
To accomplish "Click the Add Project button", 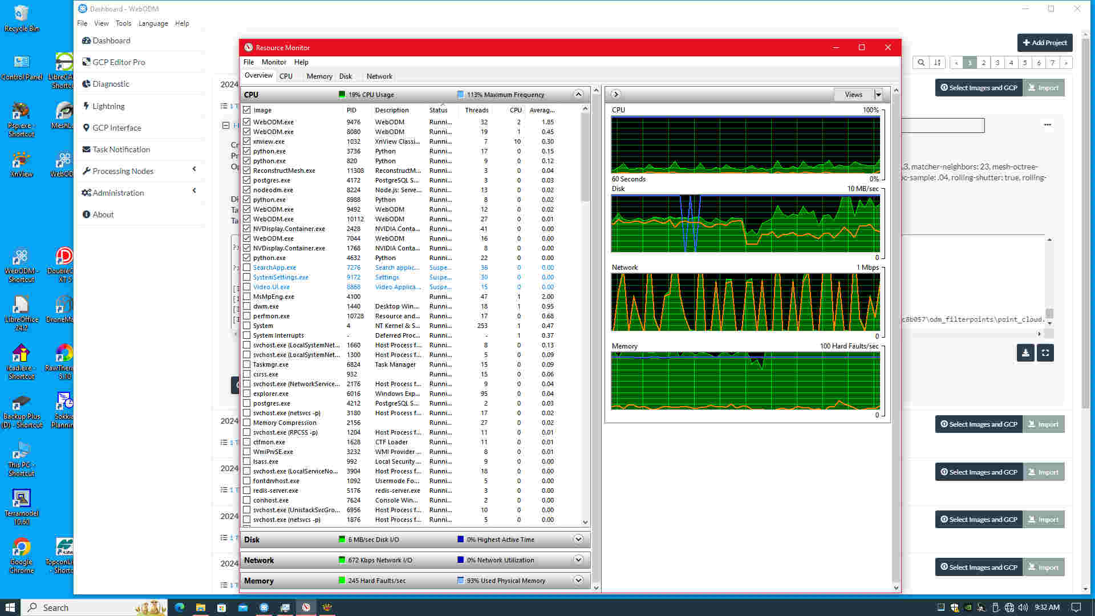I will tap(1045, 43).
